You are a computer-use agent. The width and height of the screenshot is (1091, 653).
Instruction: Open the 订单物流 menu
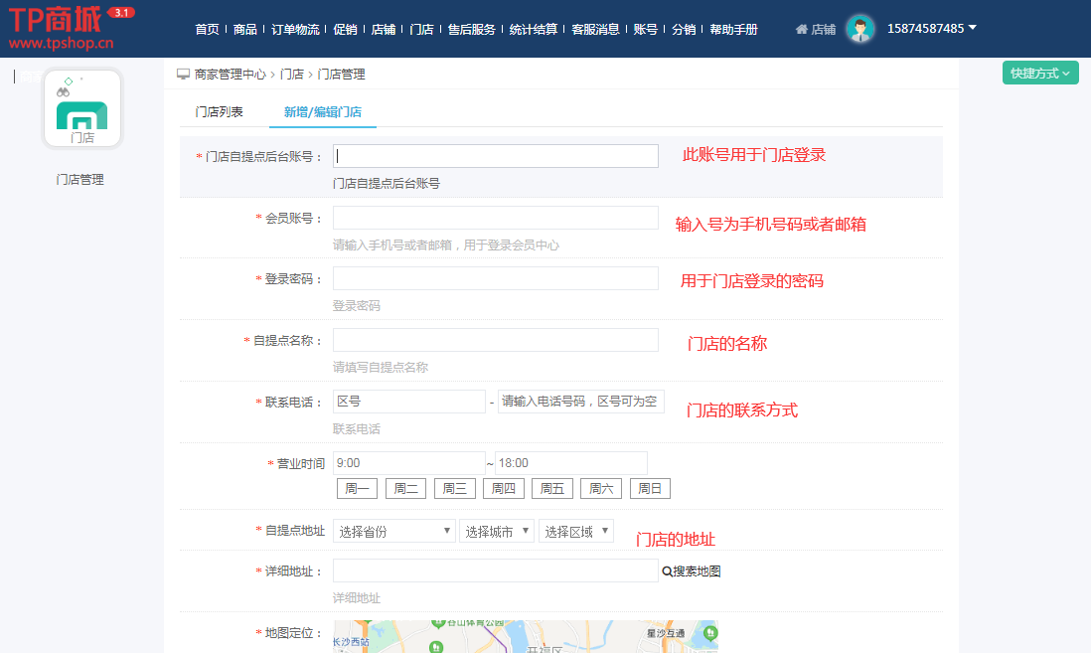pos(295,30)
